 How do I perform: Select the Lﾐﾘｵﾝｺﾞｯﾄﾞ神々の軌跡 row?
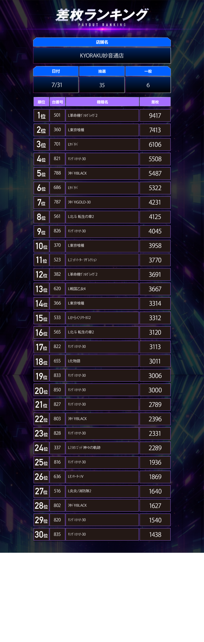click(x=102, y=448)
